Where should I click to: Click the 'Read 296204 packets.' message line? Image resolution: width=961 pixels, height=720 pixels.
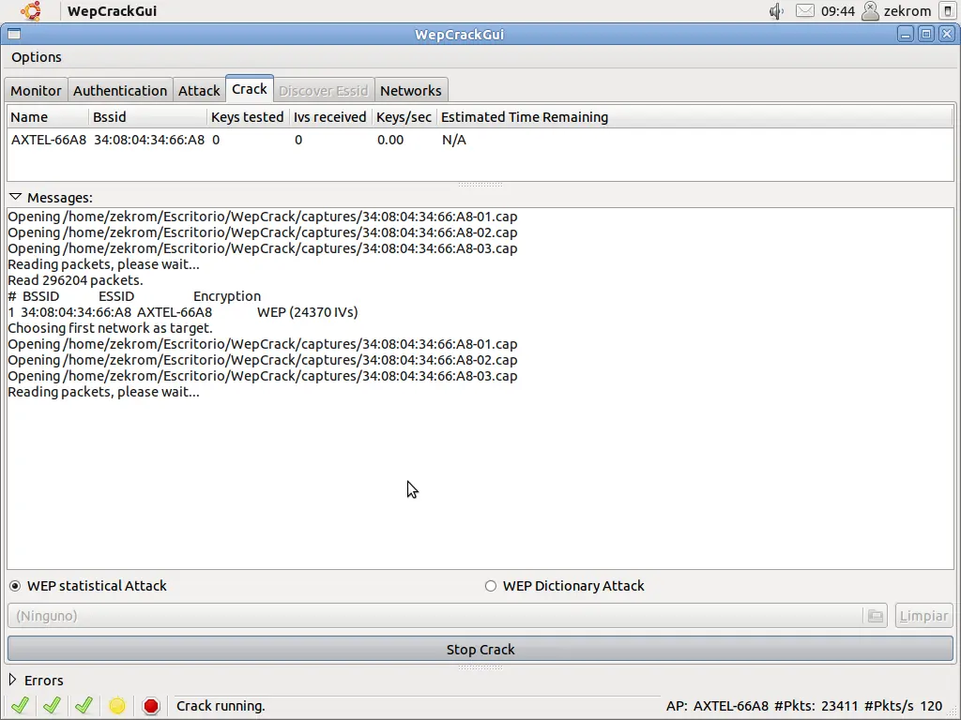click(x=75, y=280)
